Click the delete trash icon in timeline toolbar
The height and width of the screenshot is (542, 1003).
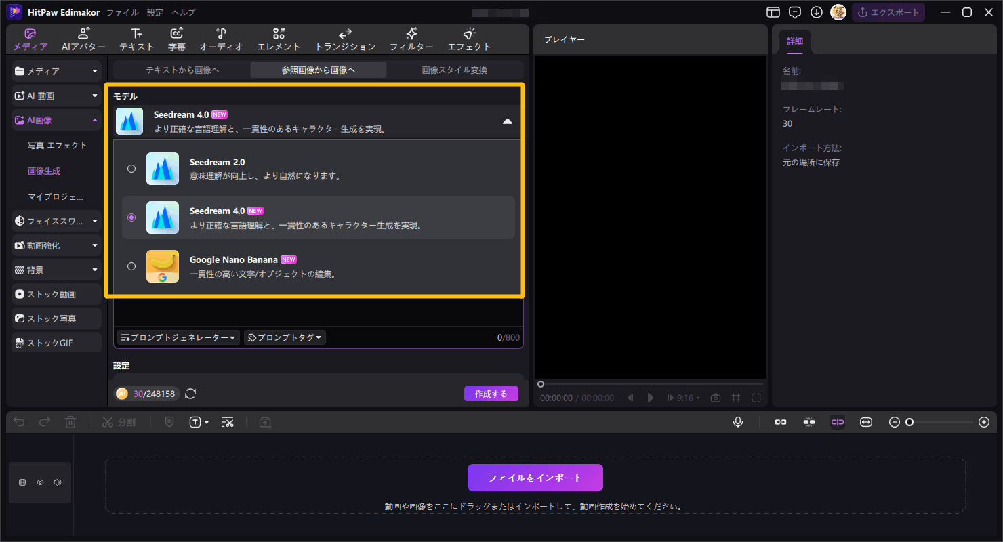(x=70, y=422)
